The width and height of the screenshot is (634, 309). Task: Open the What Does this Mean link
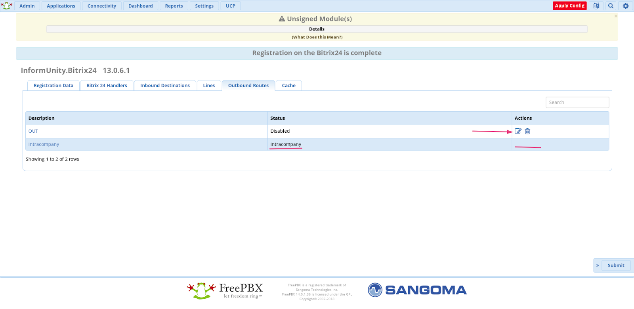(317, 37)
